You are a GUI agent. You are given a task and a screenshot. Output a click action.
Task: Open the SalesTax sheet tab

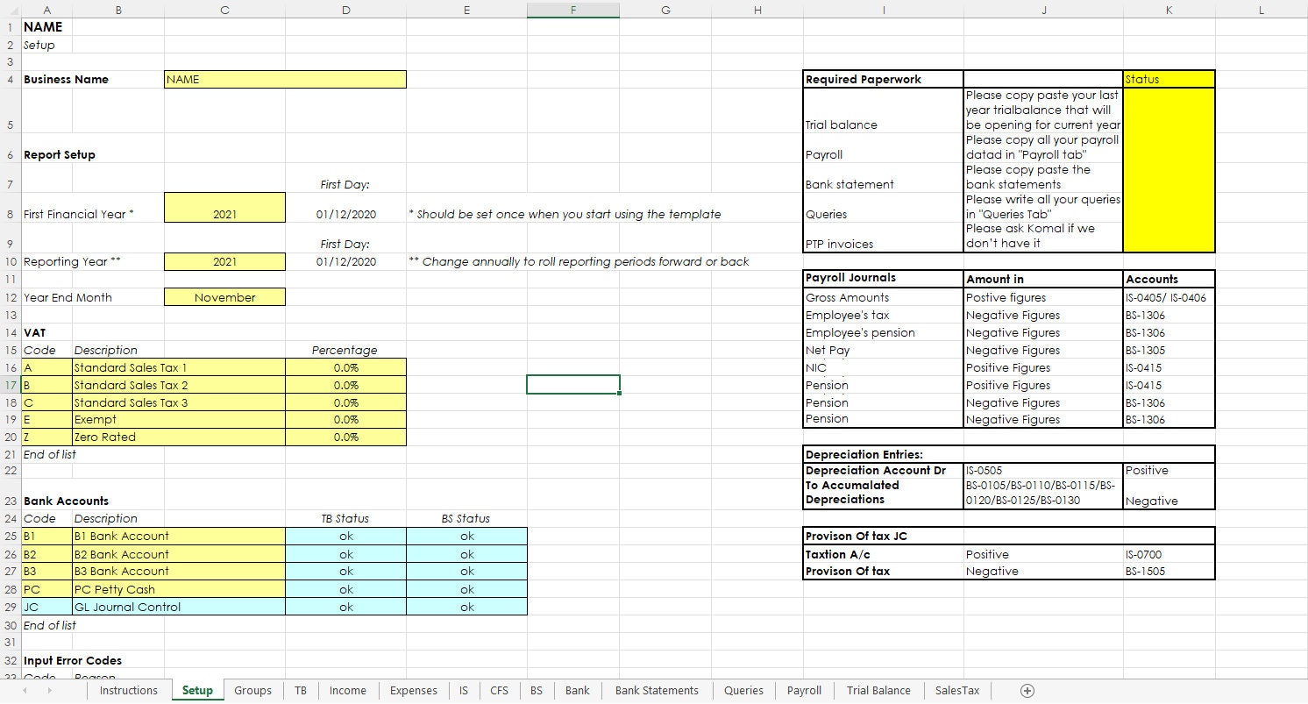(956, 691)
